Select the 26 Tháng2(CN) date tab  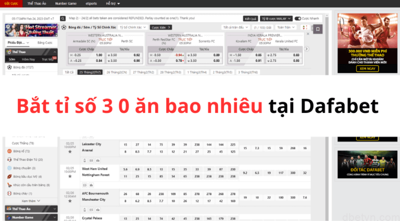117,72
